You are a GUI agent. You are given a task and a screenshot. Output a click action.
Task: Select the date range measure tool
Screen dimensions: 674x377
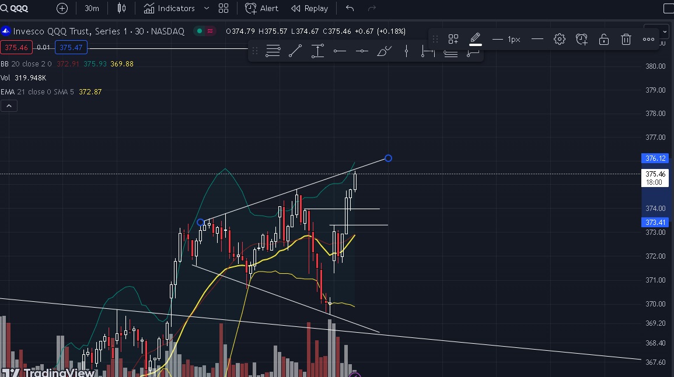(x=428, y=52)
